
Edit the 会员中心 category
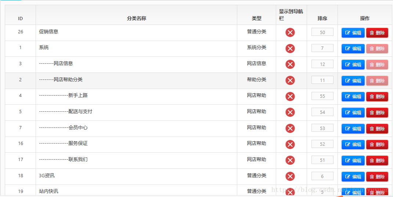click(353, 129)
